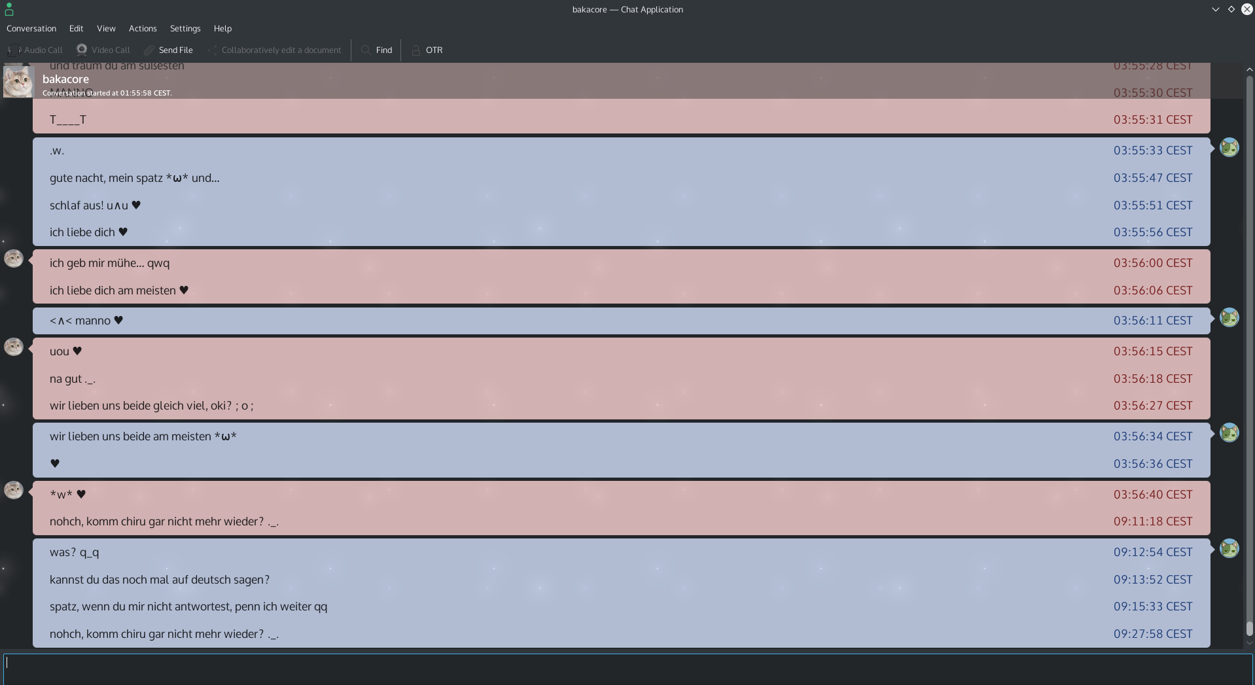Click timestamp '03:56:34 CEST'
The height and width of the screenshot is (685, 1255).
point(1153,436)
